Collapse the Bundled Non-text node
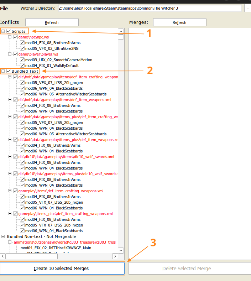 tap(3, 236)
